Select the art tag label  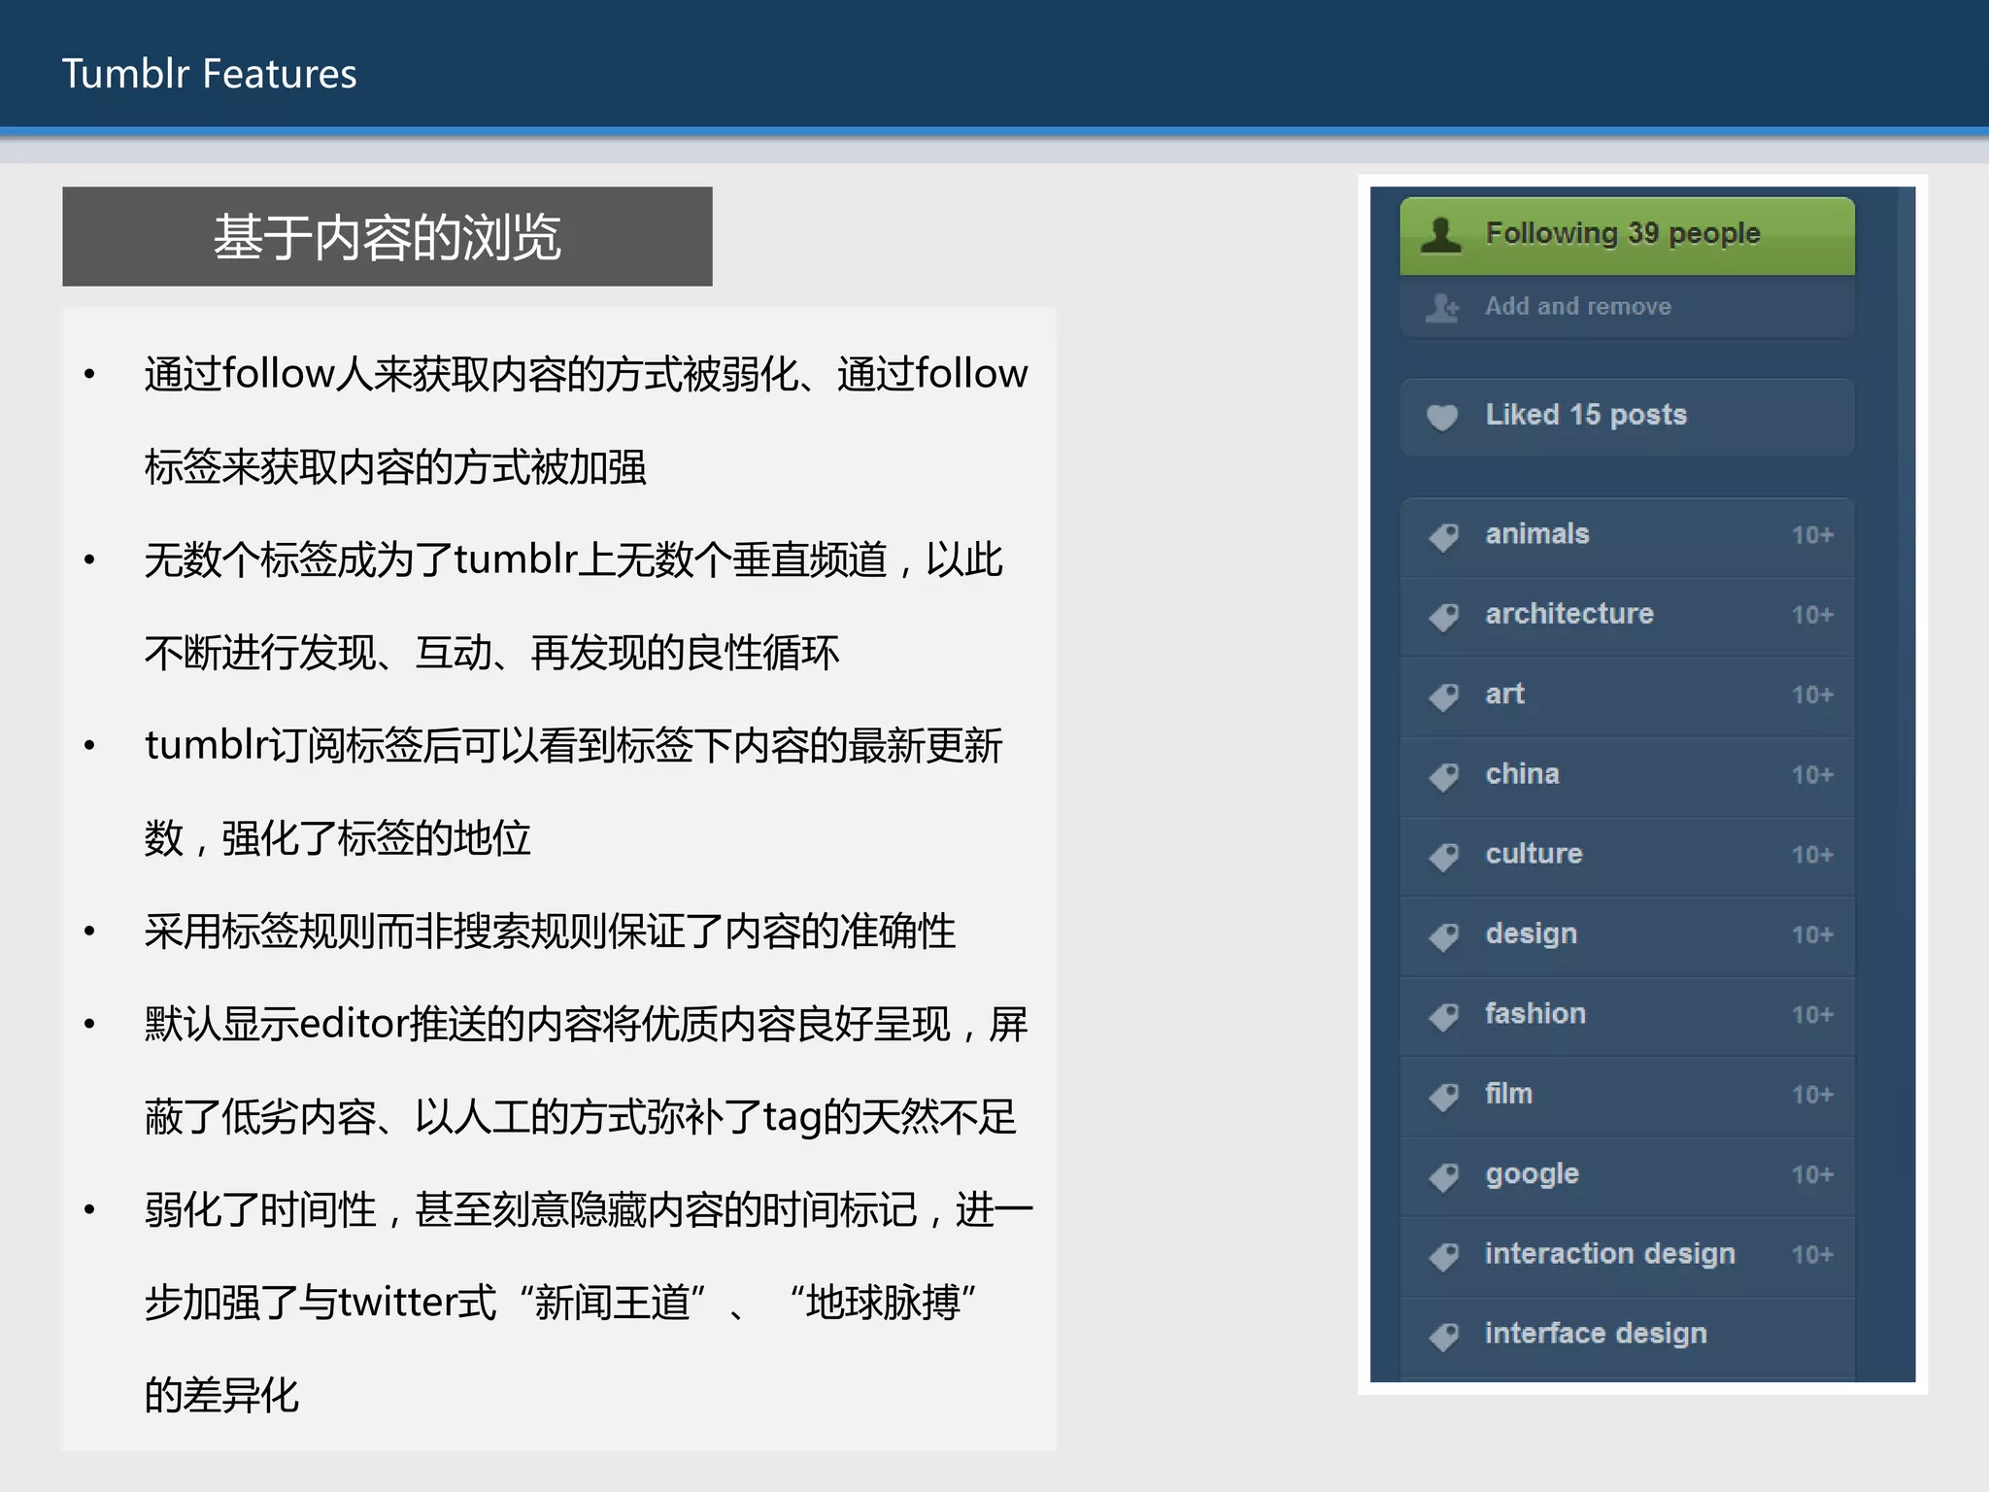point(1504,695)
